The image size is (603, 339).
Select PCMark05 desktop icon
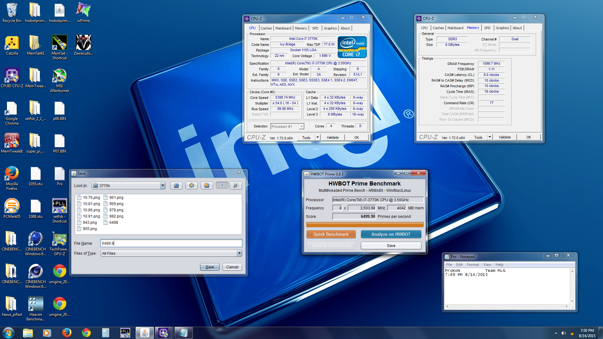click(12, 208)
